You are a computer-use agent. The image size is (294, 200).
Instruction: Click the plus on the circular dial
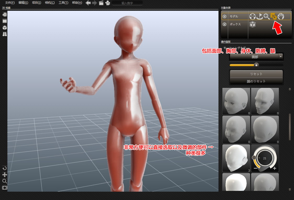click(274, 168)
